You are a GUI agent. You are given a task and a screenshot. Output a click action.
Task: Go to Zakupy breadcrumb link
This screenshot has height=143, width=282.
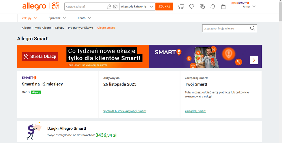(x=59, y=28)
